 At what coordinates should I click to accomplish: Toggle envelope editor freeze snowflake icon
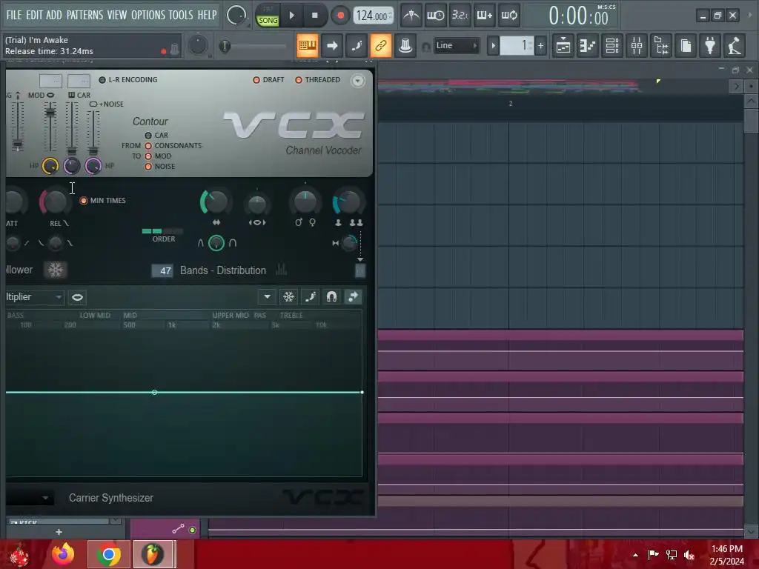288,296
